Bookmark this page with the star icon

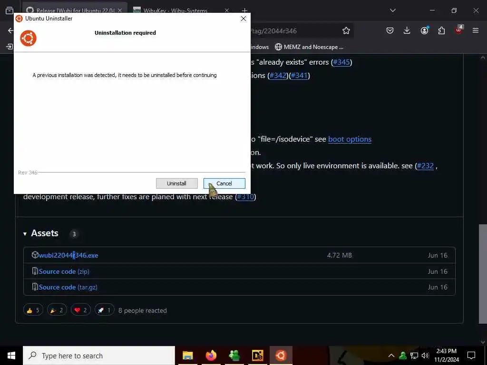coord(346,30)
